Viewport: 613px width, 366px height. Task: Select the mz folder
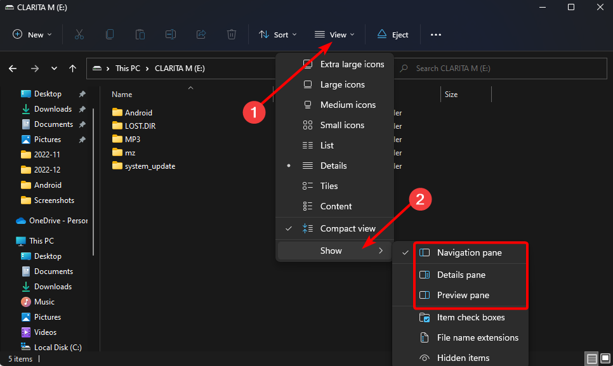[124, 153]
